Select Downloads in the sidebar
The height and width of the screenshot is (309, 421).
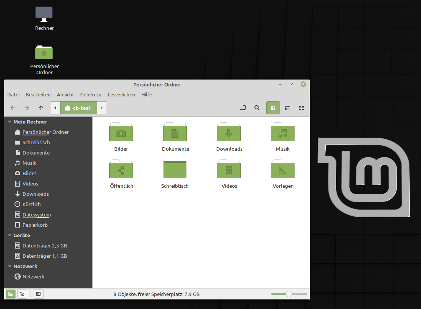tap(49, 194)
